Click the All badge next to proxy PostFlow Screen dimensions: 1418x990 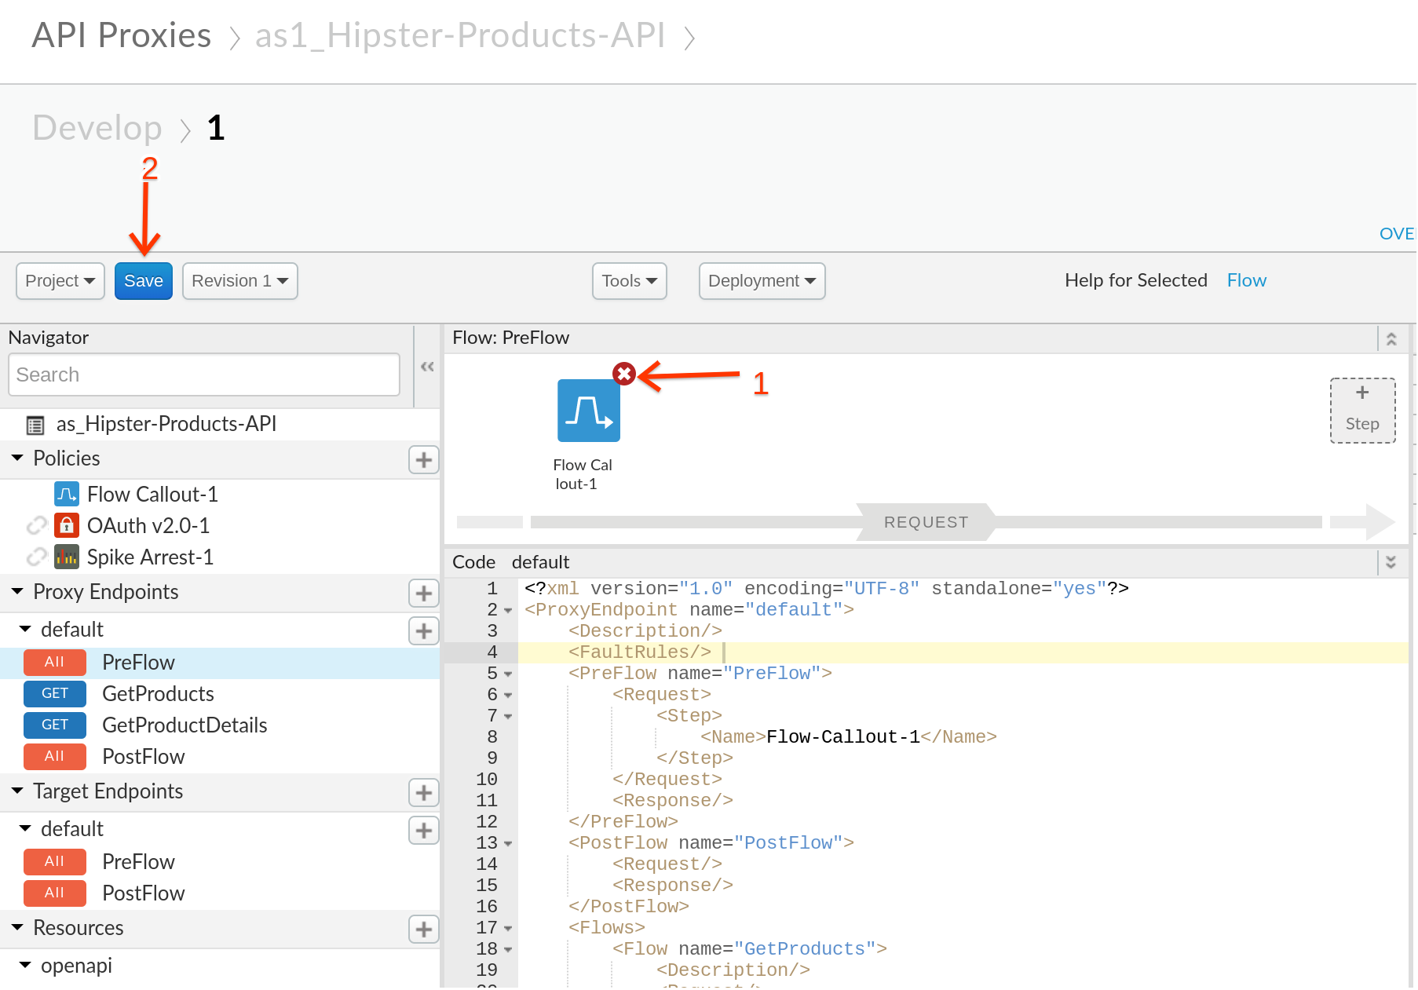55,756
